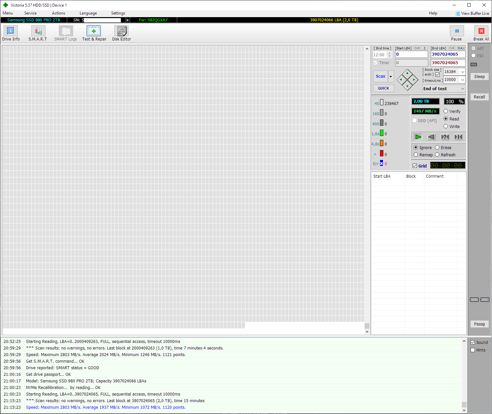The image size is (492, 414).
Task: Click the green forward play scan button
Action: pos(418,137)
